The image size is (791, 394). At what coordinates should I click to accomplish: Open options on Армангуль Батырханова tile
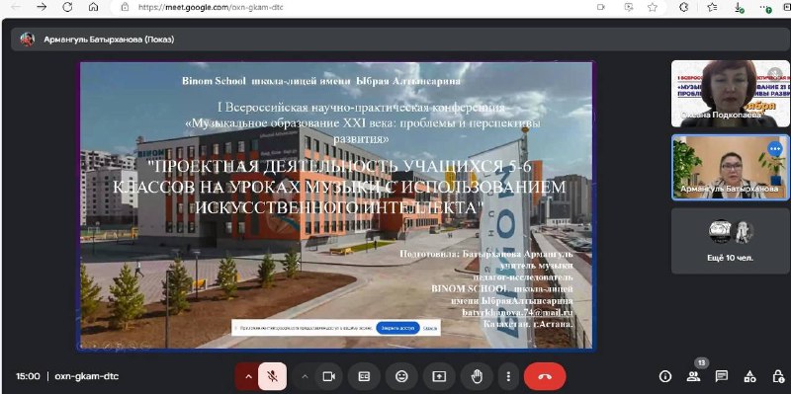click(775, 149)
